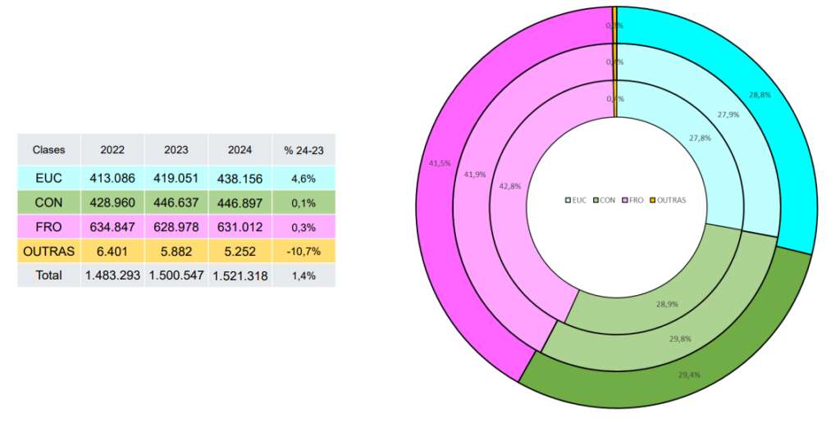Click the Clases column header
The image size is (840, 427).
click(x=49, y=150)
